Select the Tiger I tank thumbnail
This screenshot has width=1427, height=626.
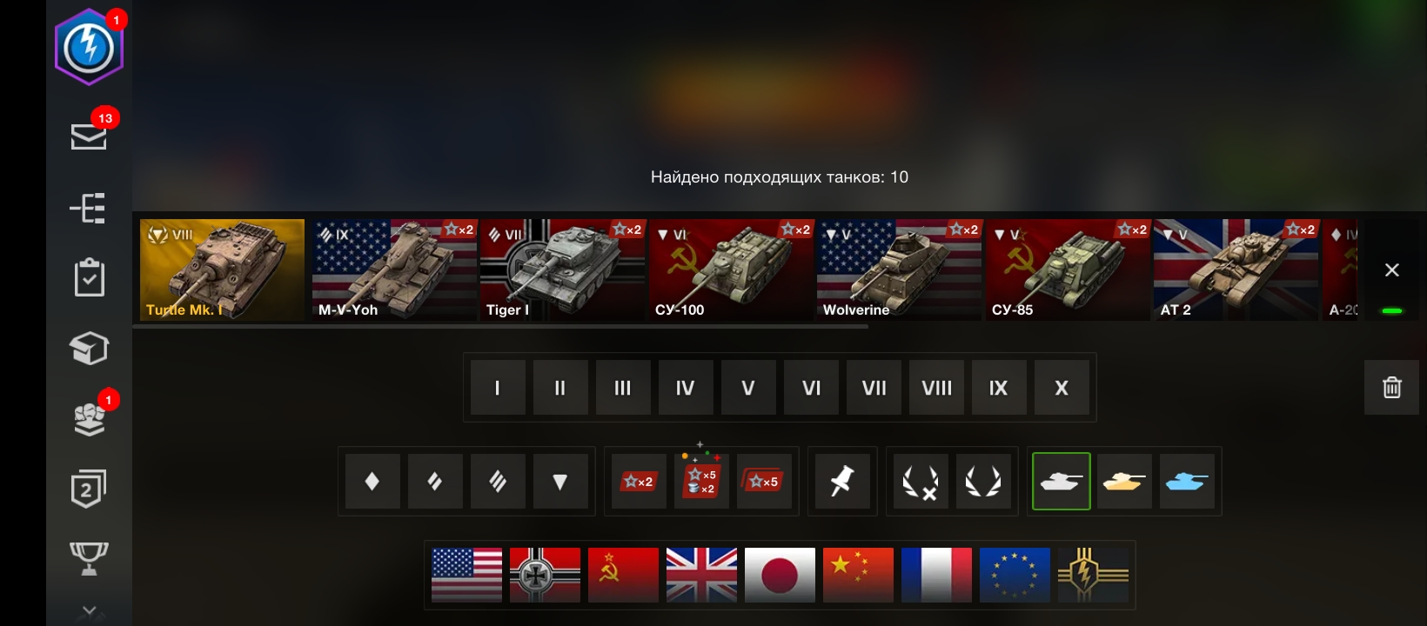pyautogui.click(x=563, y=270)
